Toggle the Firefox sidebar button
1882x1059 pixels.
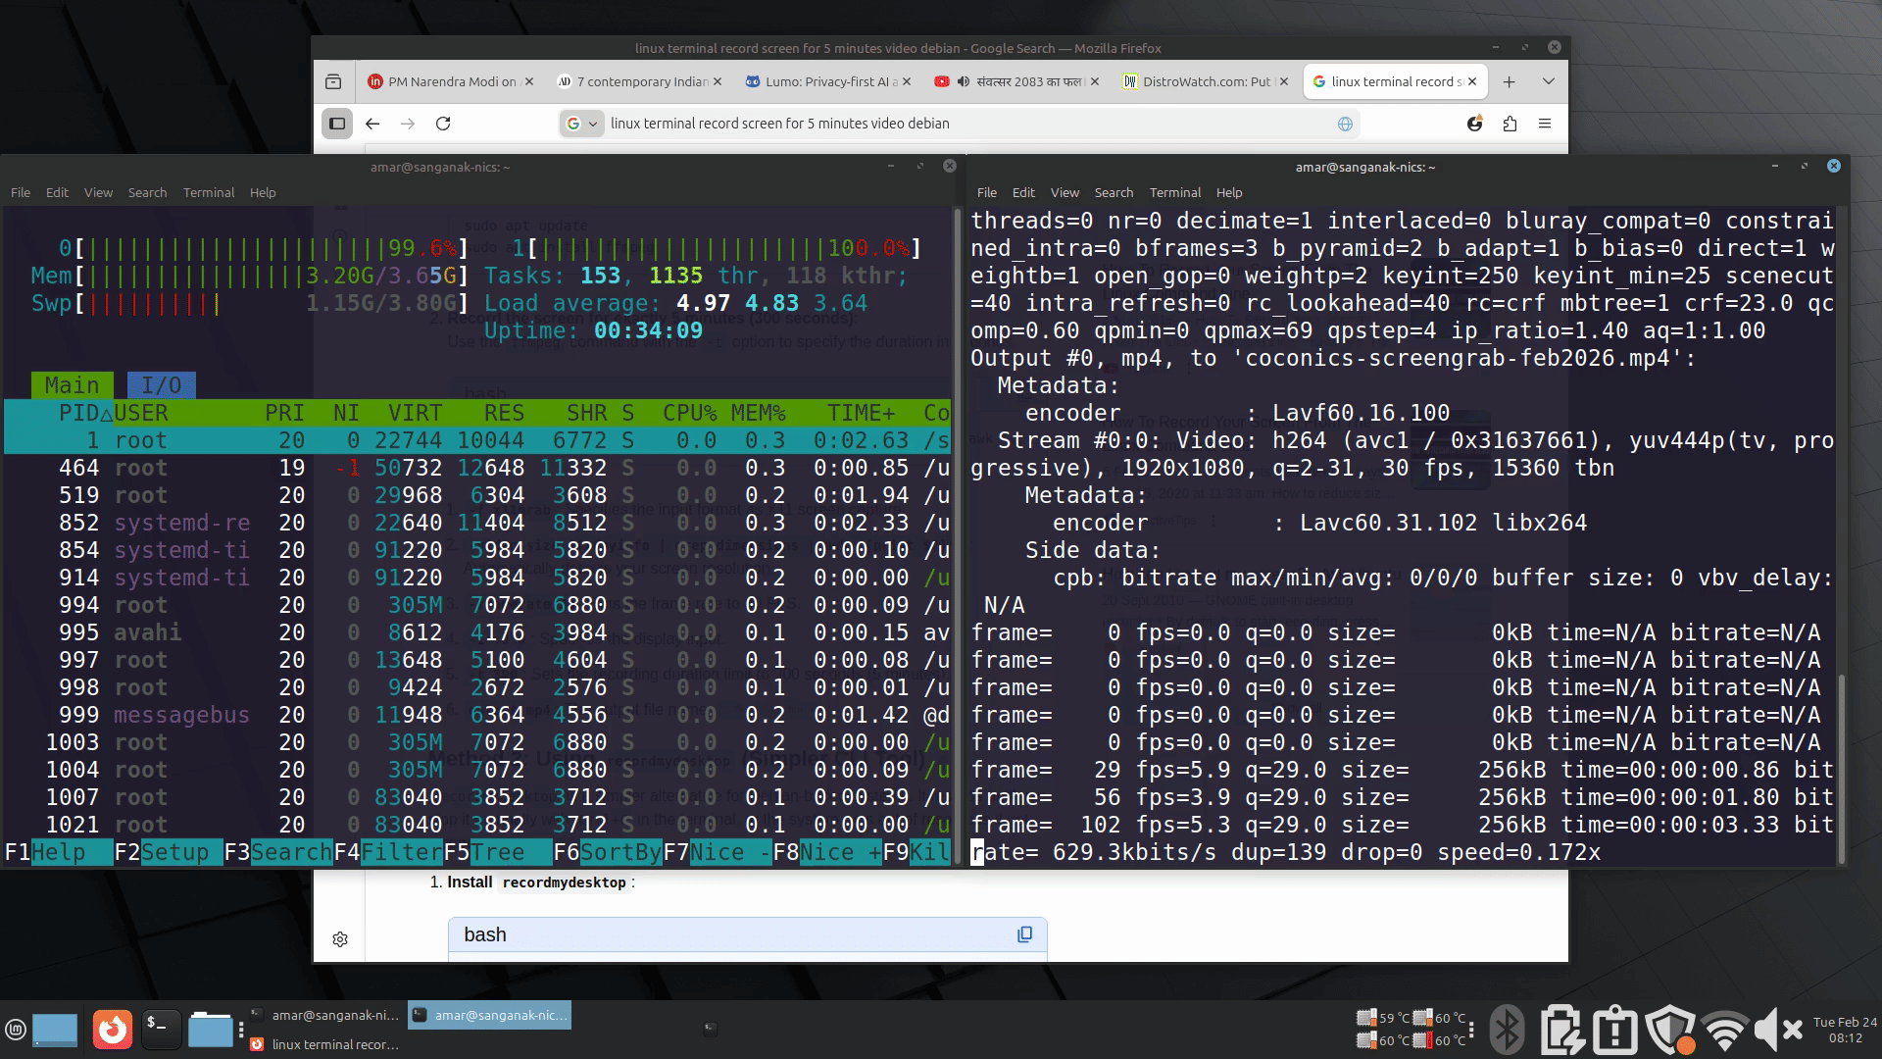[x=337, y=124]
